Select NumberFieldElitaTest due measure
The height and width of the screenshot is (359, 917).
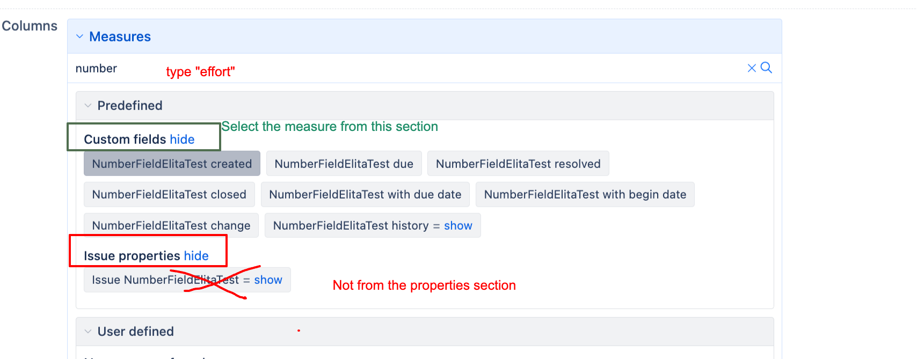[x=344, y=164]
